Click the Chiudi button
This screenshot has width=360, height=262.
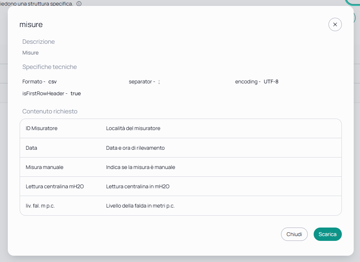click(x=294, y=234)
